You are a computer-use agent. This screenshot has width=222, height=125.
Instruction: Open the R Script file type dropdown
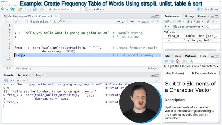154,69
